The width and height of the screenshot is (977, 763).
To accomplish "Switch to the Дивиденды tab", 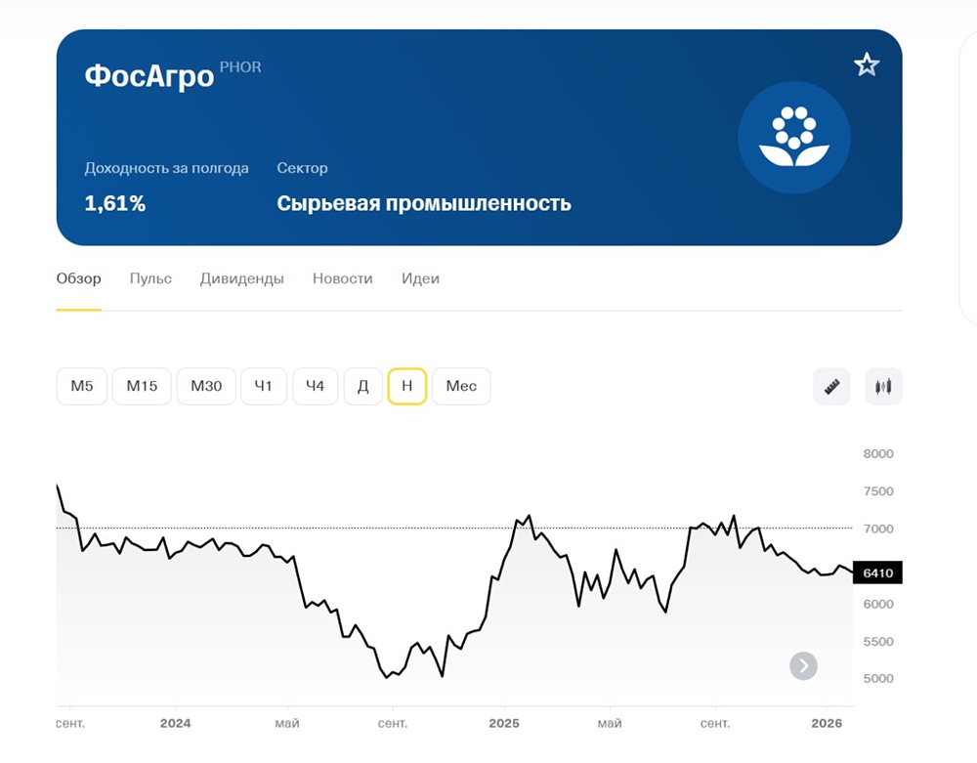I will 241,278.
